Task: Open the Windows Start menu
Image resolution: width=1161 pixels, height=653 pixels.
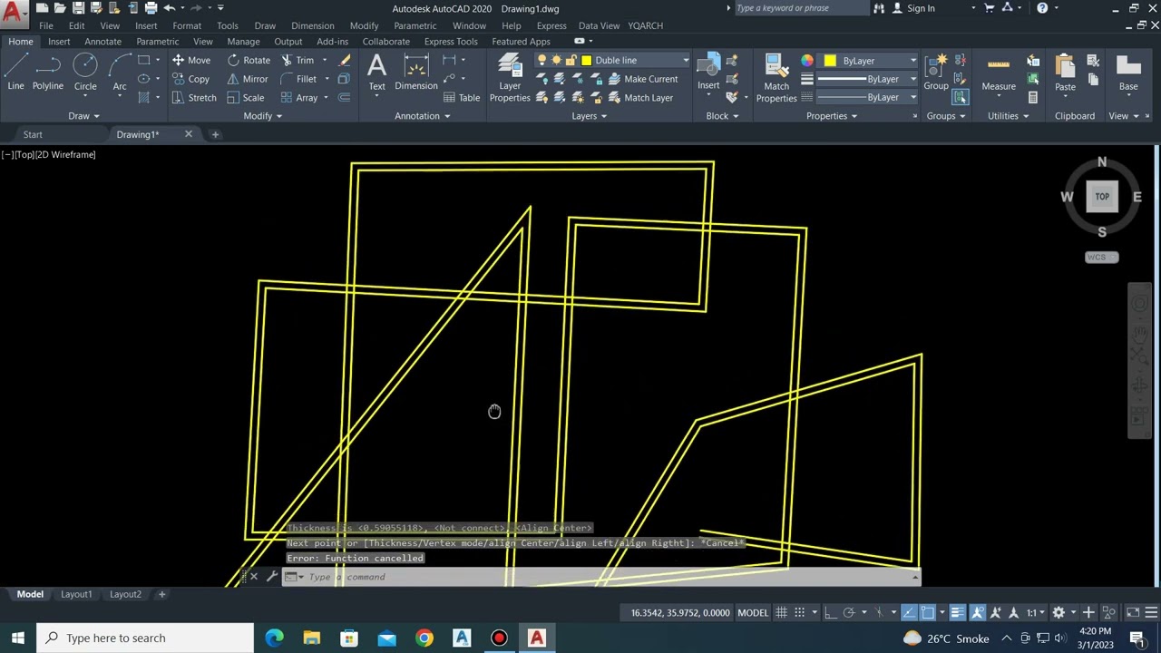Action: pyautogui.click(x=18, y=638)
